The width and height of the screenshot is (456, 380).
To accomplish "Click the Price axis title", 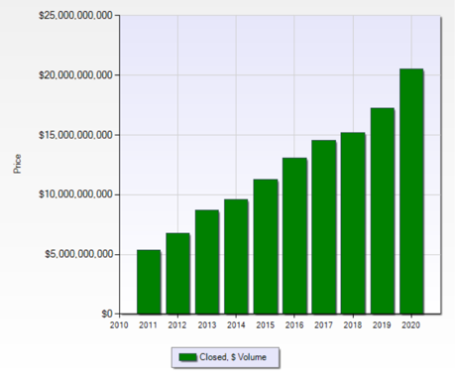I will tap(17, 164).
